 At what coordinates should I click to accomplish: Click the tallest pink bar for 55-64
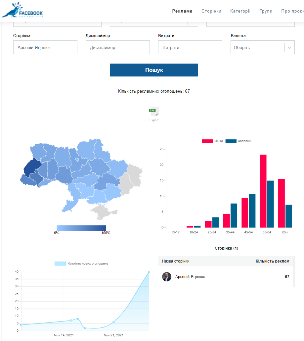click(263, 191)
